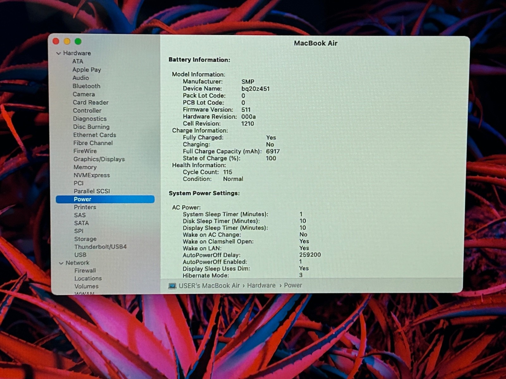Click the Hardware Revision value 000a

[249, 117]
